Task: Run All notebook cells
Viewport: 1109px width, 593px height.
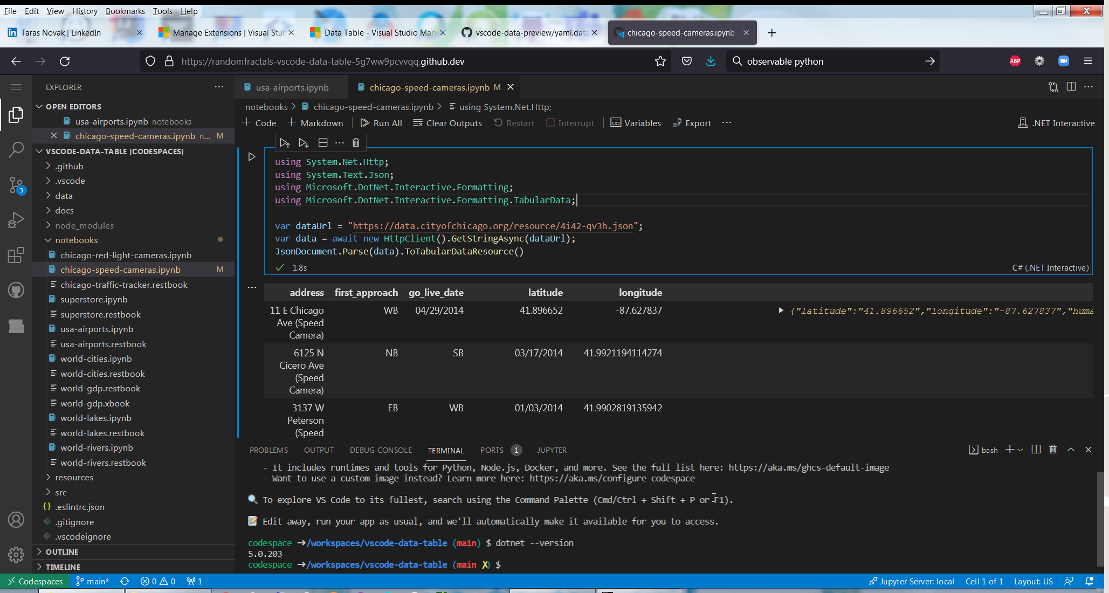Action: pos(381,123)
